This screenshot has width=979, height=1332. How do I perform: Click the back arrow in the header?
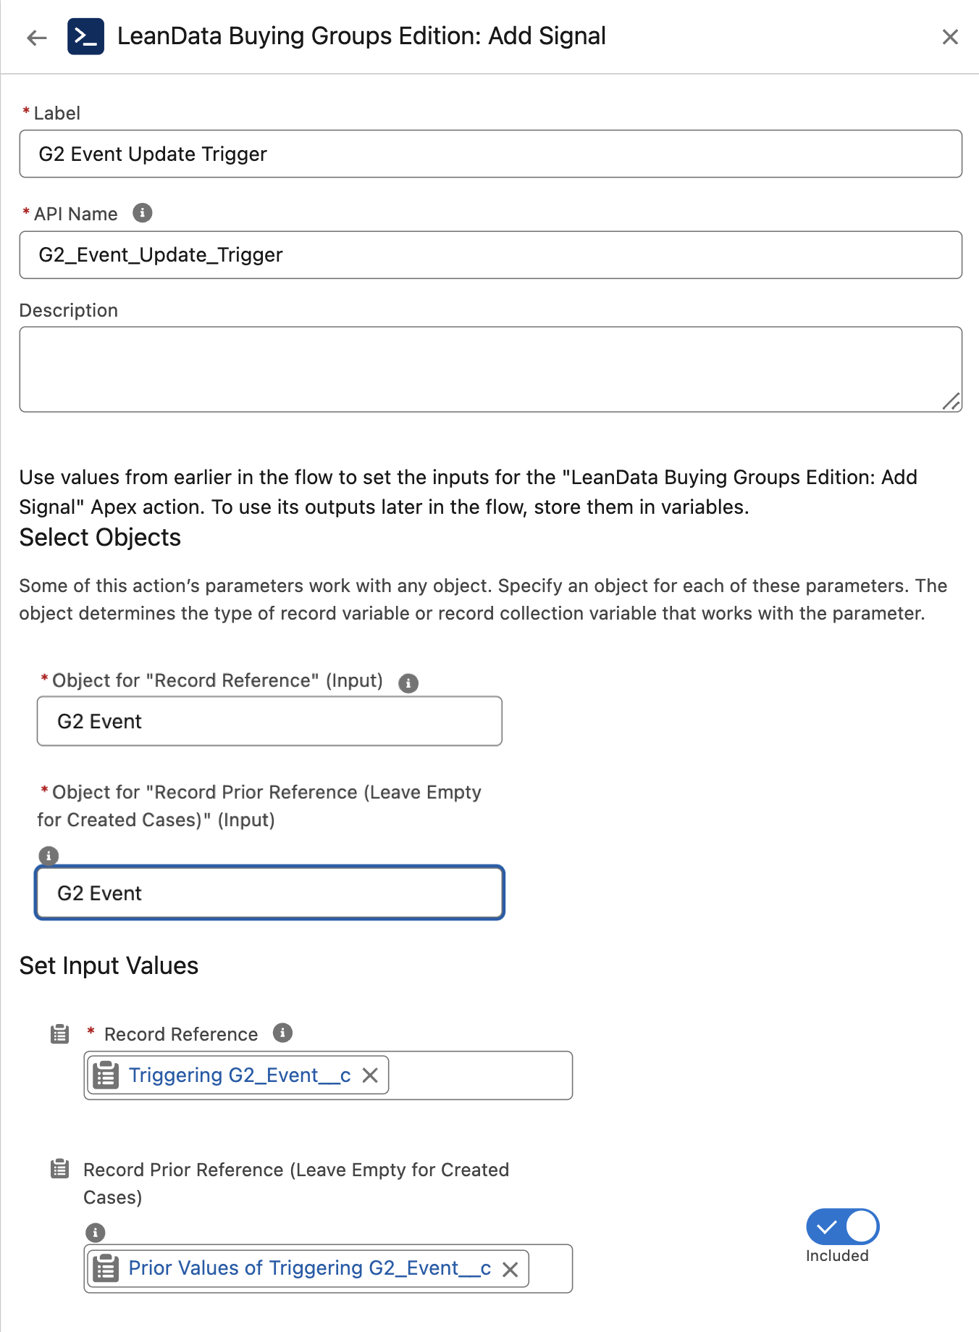[36, 37]
